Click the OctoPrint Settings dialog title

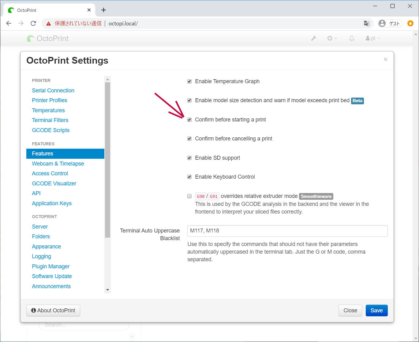67,61
